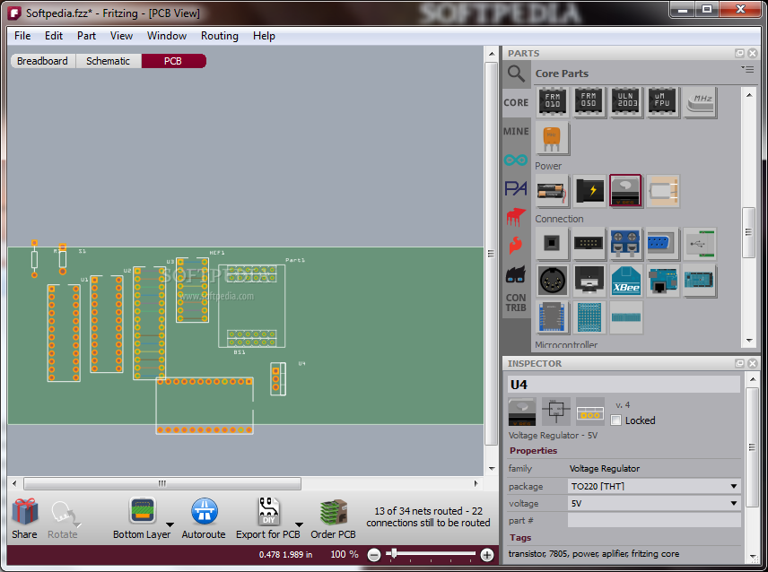Pick the power plug lightning part
Screen dimensions: 768x572
(x=589, y=191)
